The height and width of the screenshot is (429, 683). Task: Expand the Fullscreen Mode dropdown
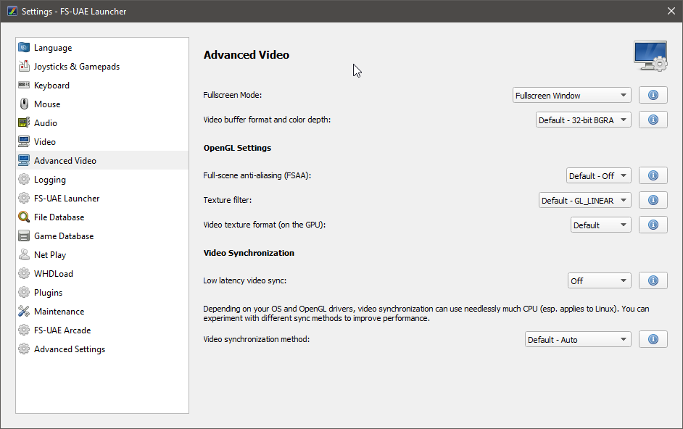572,96
